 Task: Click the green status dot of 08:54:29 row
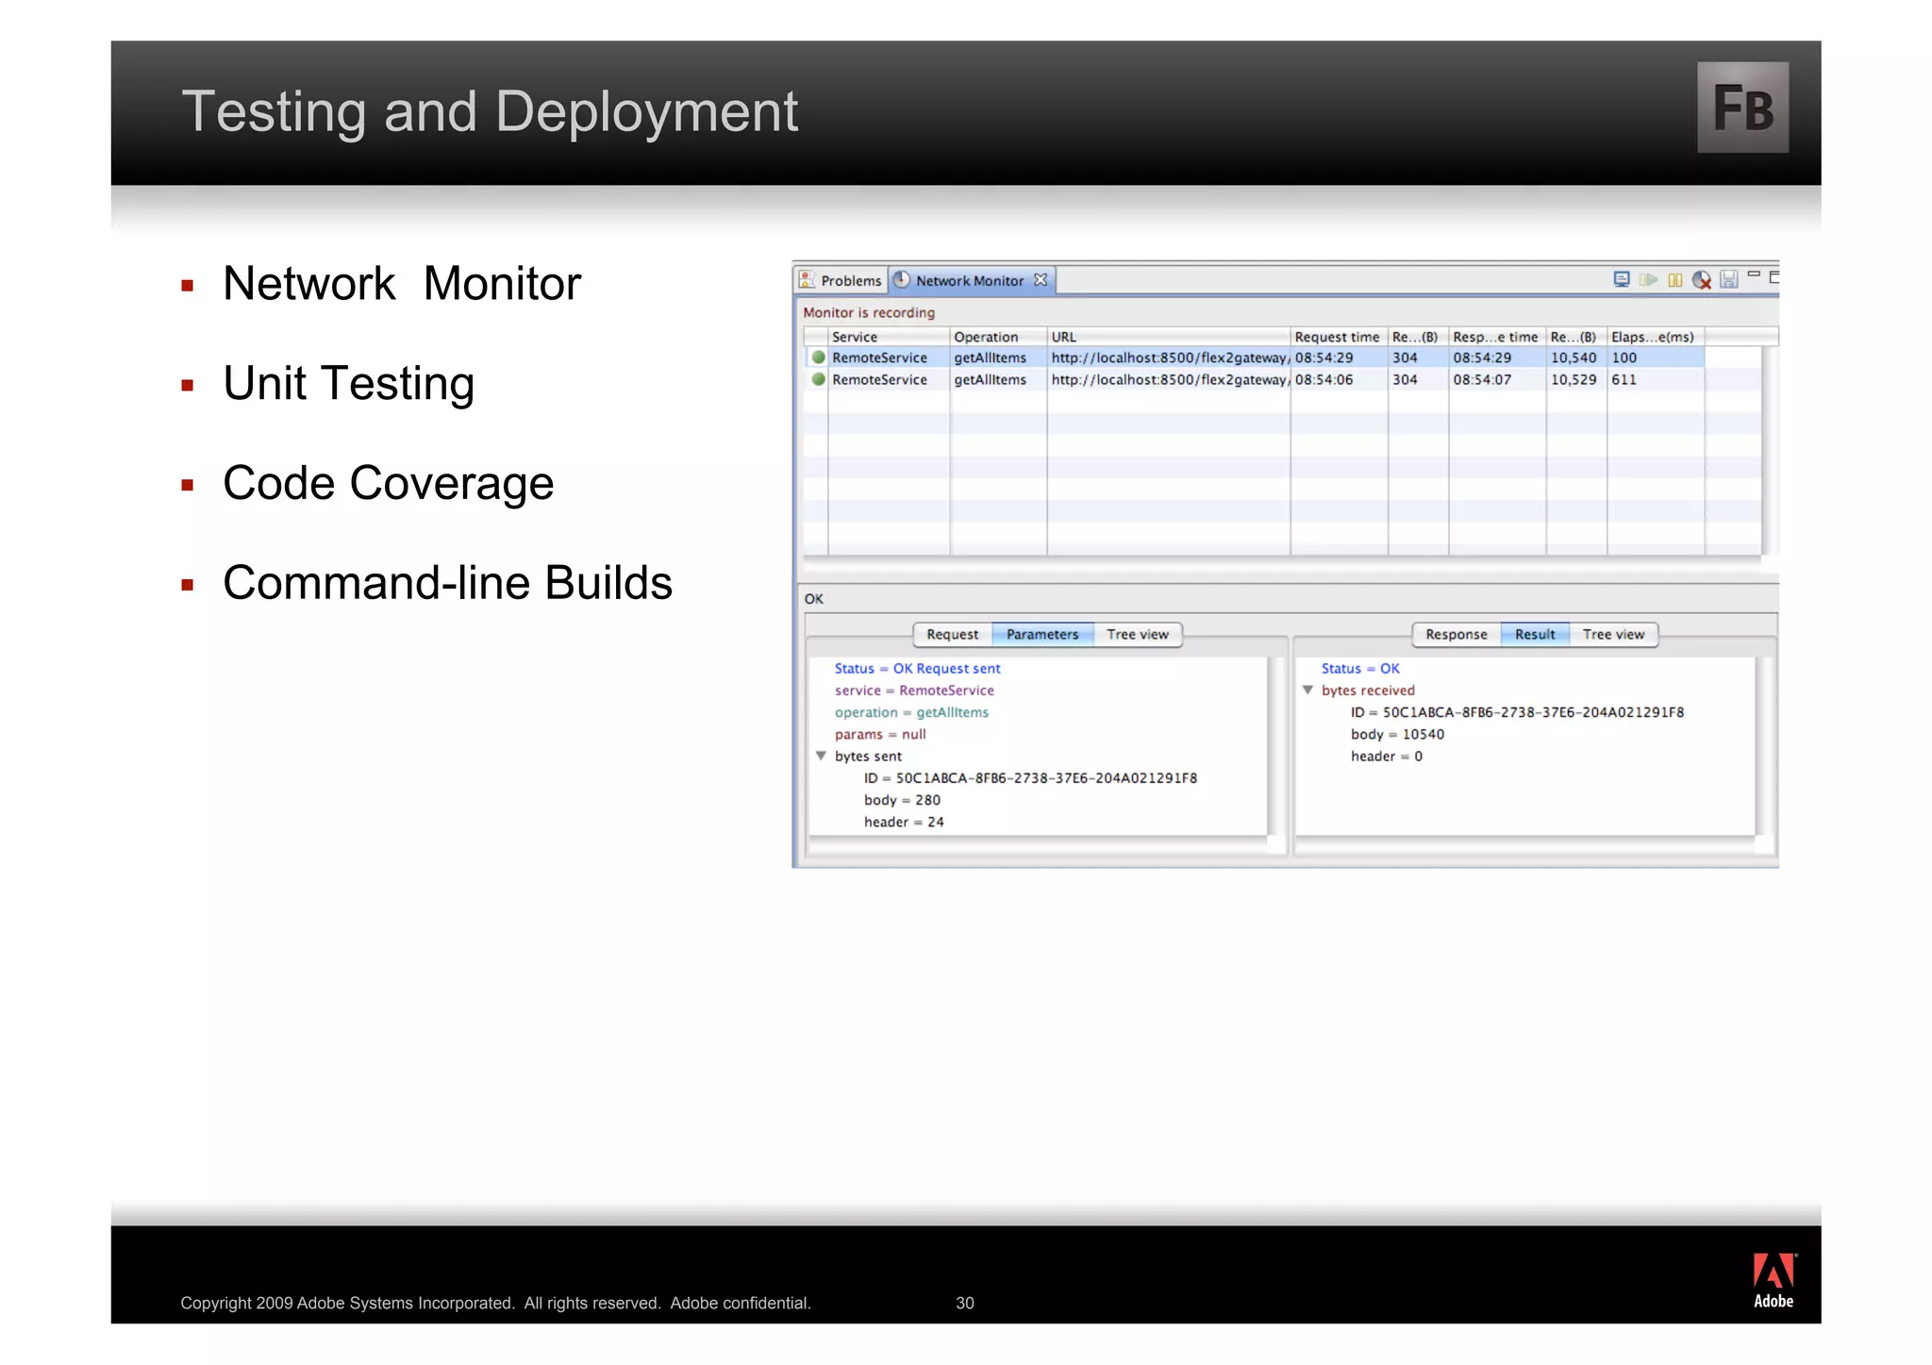coord(818,358)
